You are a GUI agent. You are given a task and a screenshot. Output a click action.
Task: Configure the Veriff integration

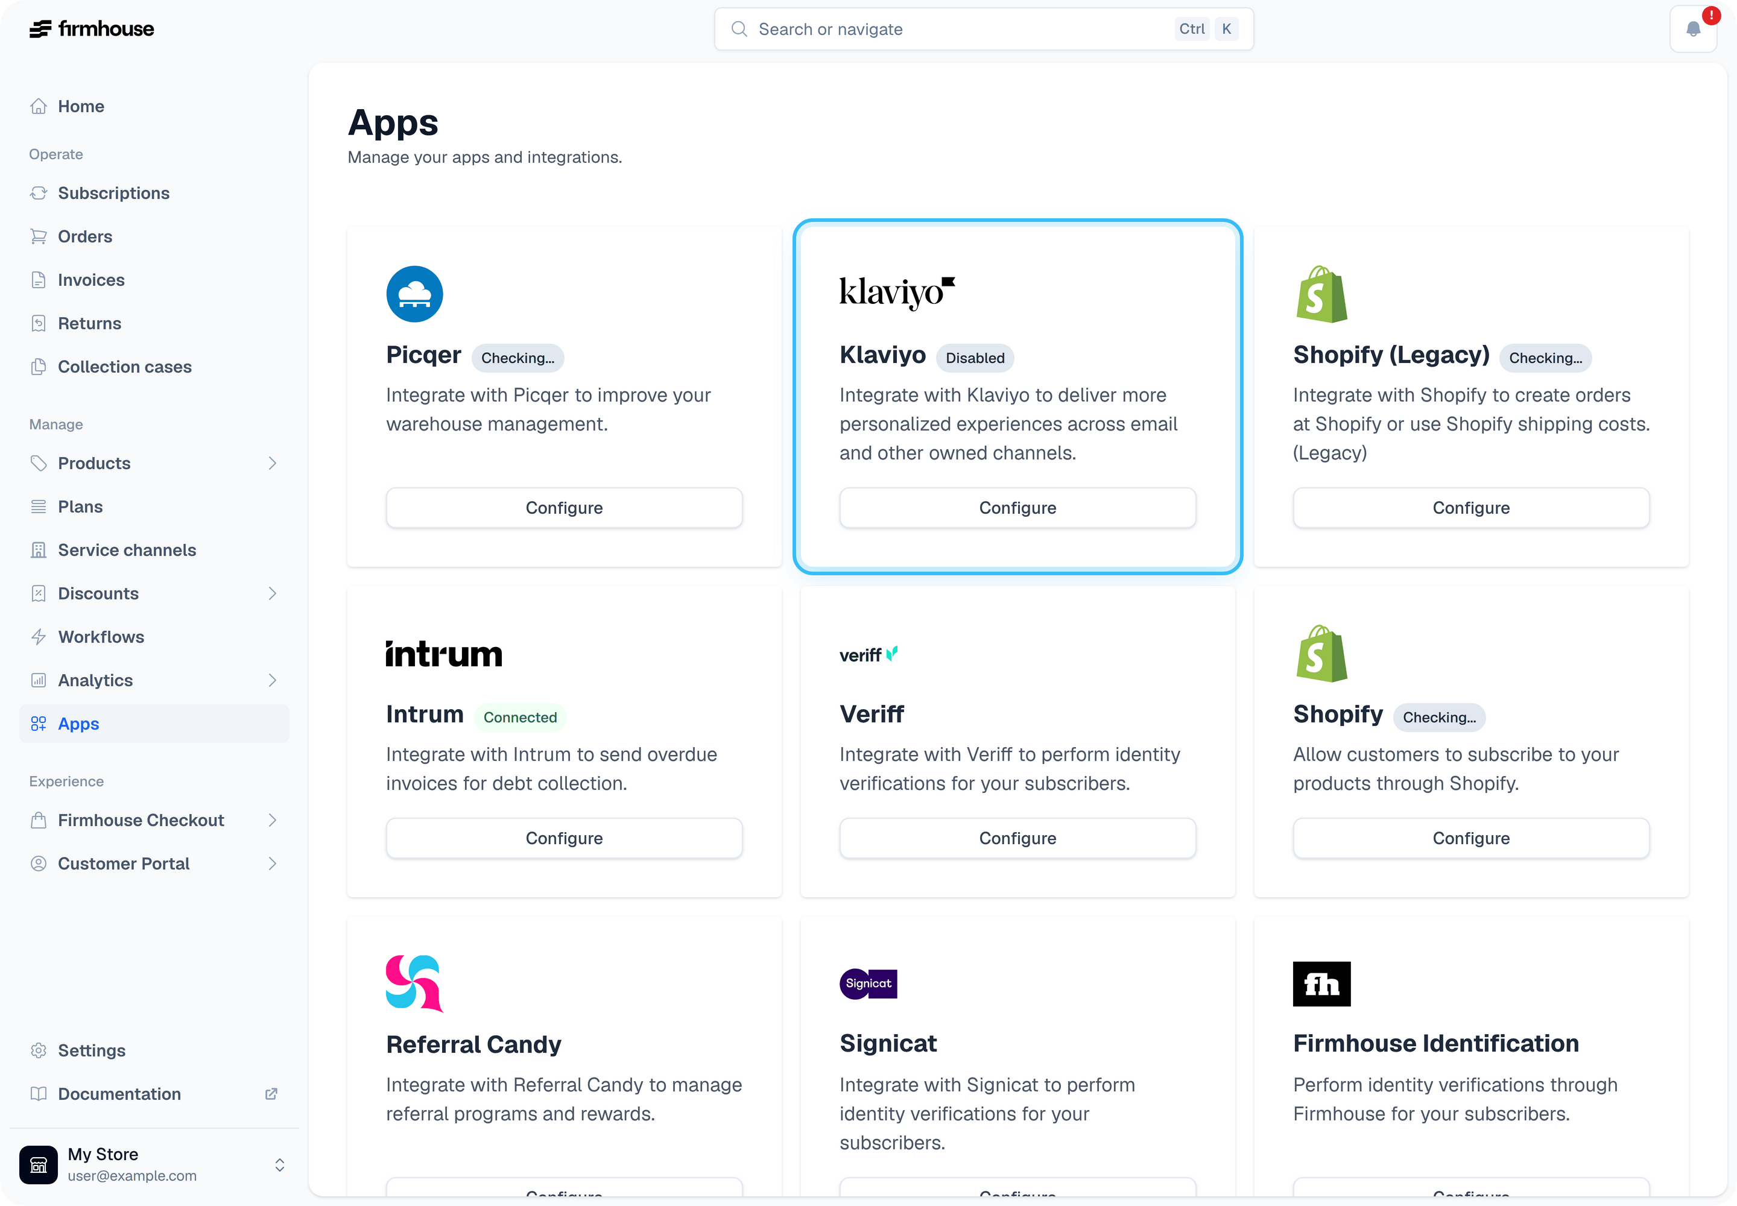[x=1017, y=838]
